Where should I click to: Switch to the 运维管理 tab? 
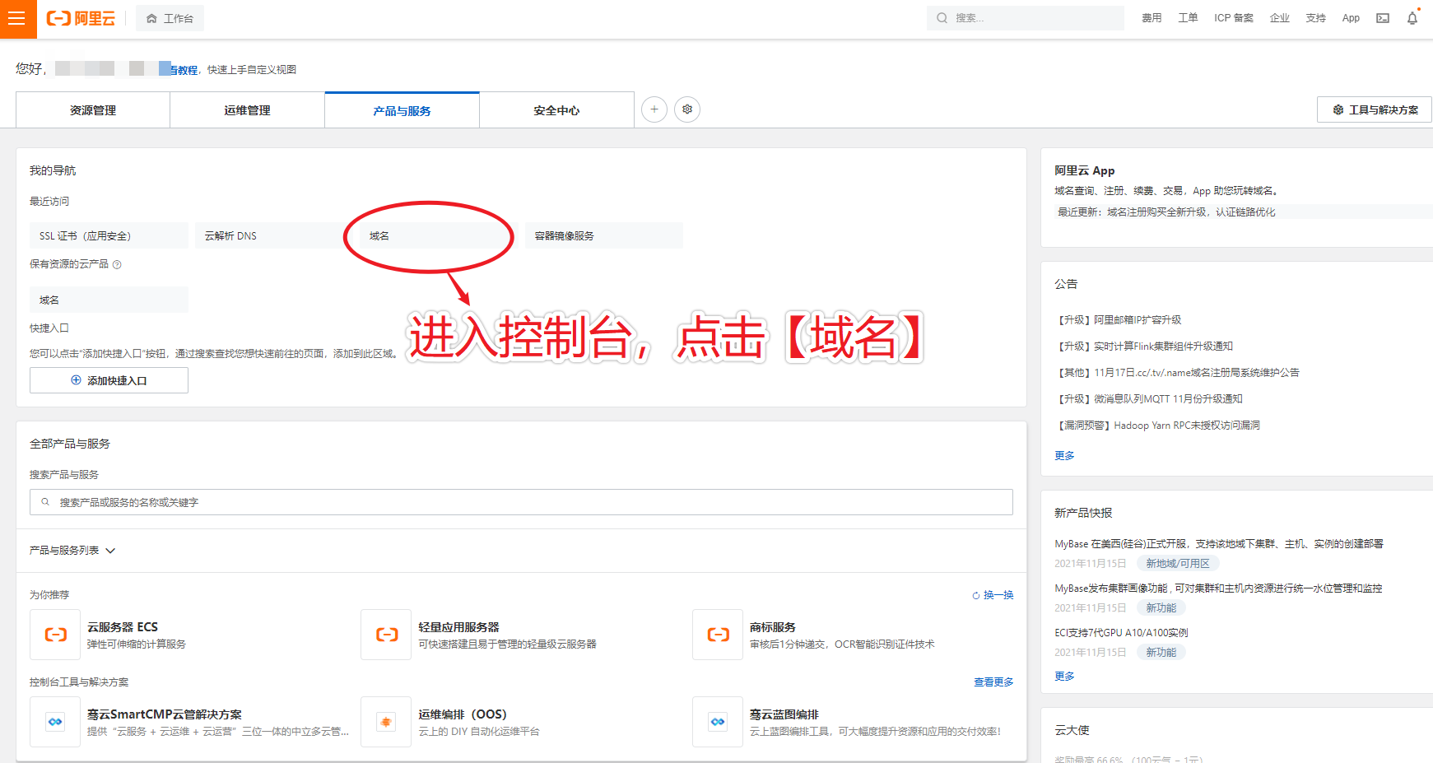pos(247,110)
